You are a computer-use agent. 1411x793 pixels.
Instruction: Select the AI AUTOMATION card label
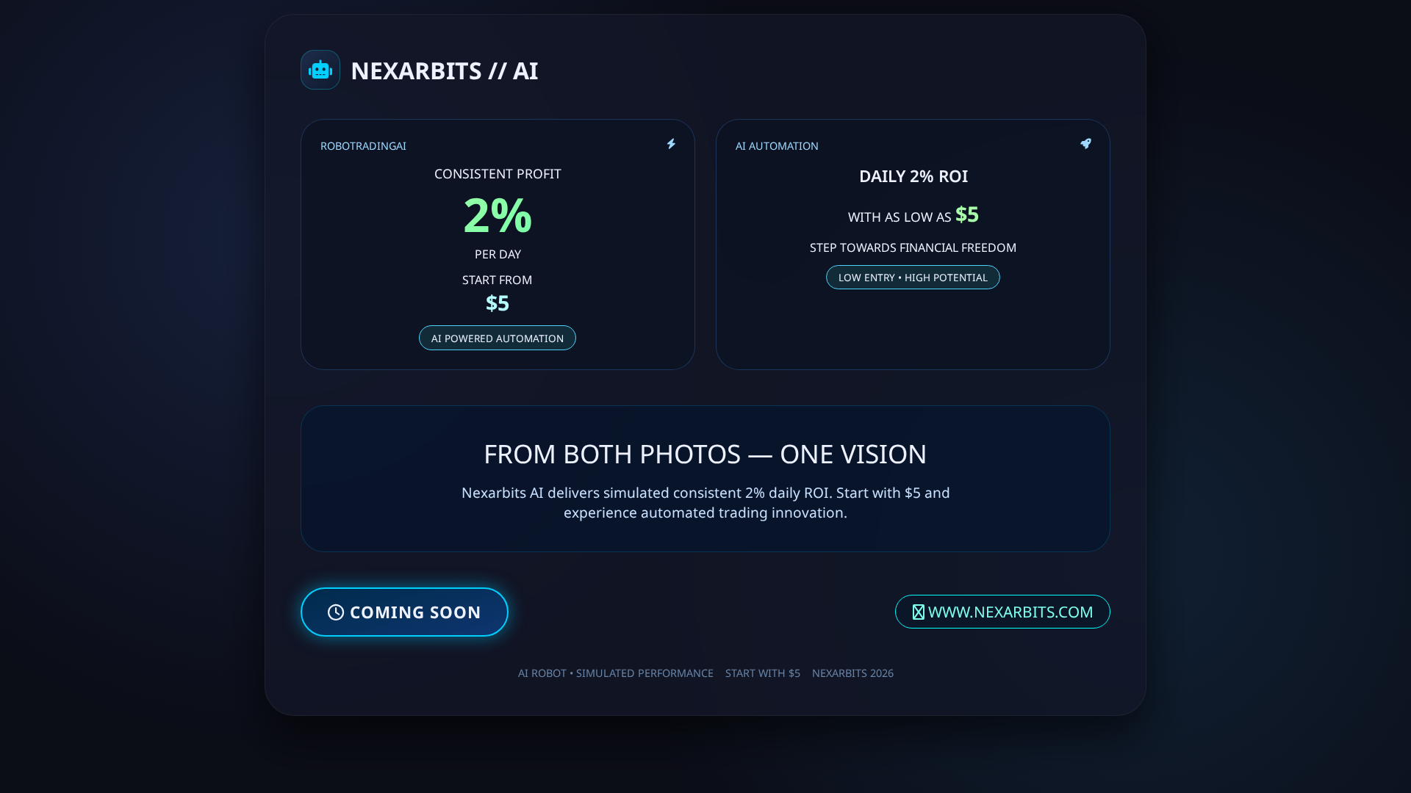pos(777,145)
